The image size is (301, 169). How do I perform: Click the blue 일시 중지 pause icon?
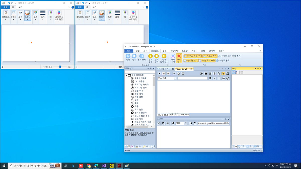point(142,56)
